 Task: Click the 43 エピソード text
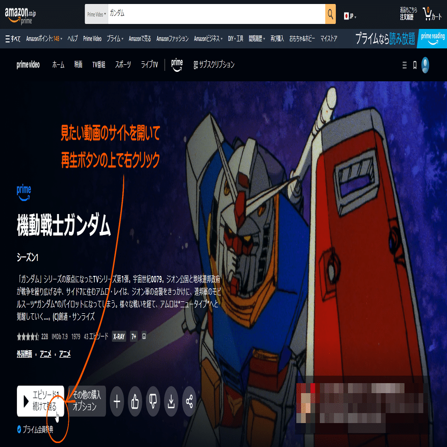point(96,337)
